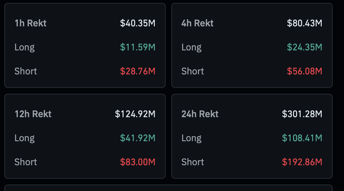Click the Long label in 1h Rekt card
Screen dimensions: 344x191
click(x=25, y=47)
